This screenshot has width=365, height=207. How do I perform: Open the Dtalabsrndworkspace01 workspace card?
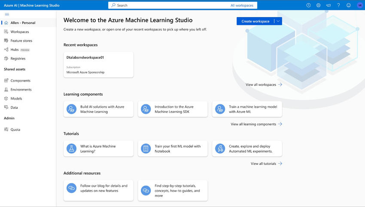pyautogui.click(x=98, y=65)
